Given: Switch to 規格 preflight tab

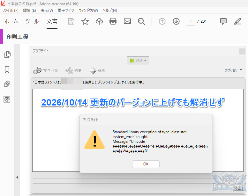Looking at the screenshot, I should (x=97, y=71).
